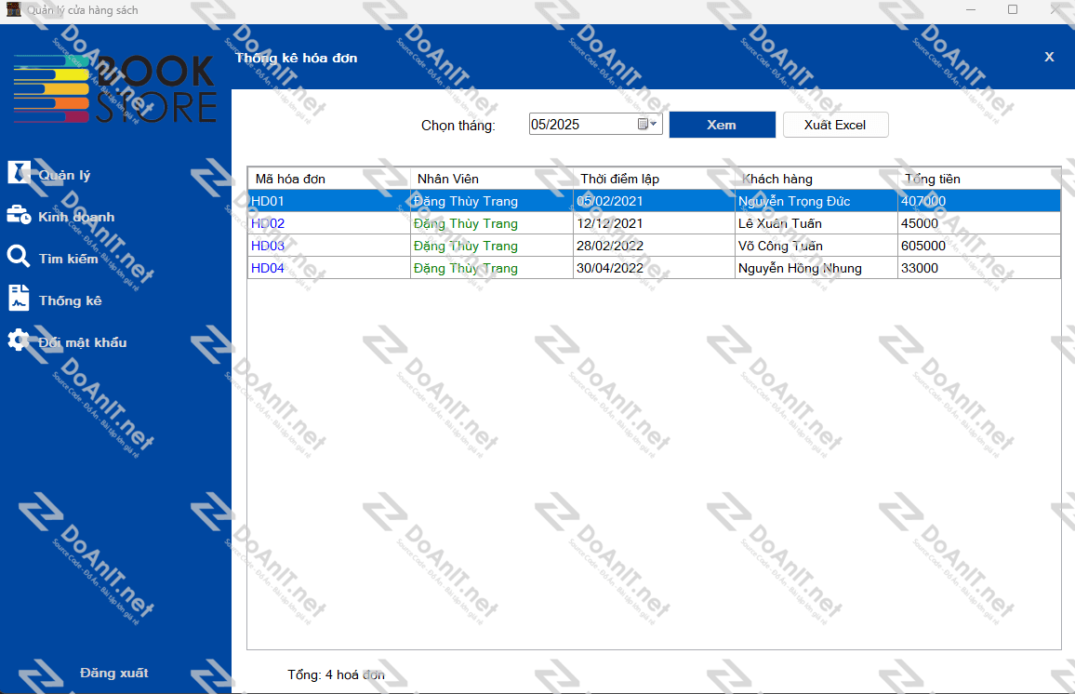Sort by Mã hóa đơn column header
The width and height of the screenshot is (1075, 694).
328,179
